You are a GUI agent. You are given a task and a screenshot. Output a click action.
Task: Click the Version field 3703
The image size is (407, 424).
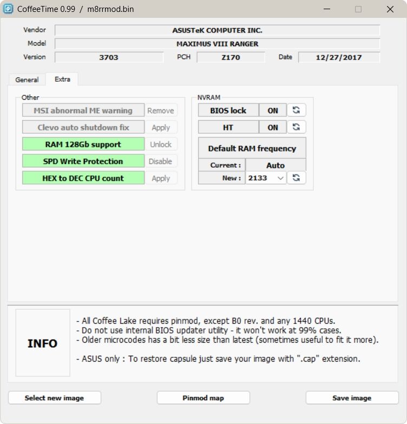[x=109, y=57]
